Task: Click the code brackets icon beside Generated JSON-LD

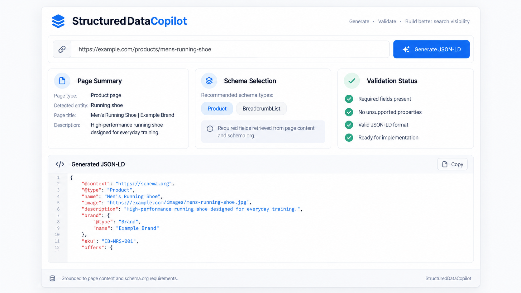Action: (x=60, y=164)
